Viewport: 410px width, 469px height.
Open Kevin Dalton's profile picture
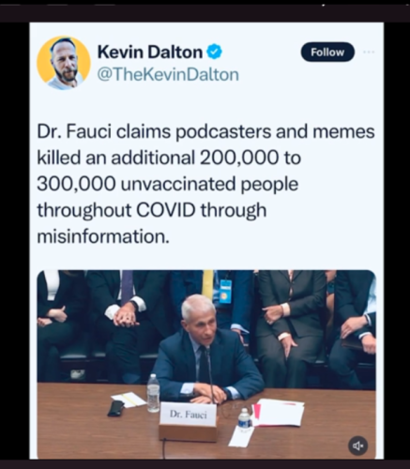(64, 63)
